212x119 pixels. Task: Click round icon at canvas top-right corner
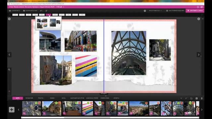click(199, 19)
